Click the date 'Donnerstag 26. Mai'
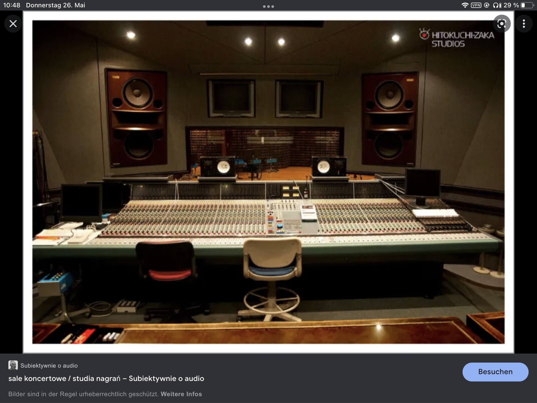537x403 pixels. pos(56,5)
